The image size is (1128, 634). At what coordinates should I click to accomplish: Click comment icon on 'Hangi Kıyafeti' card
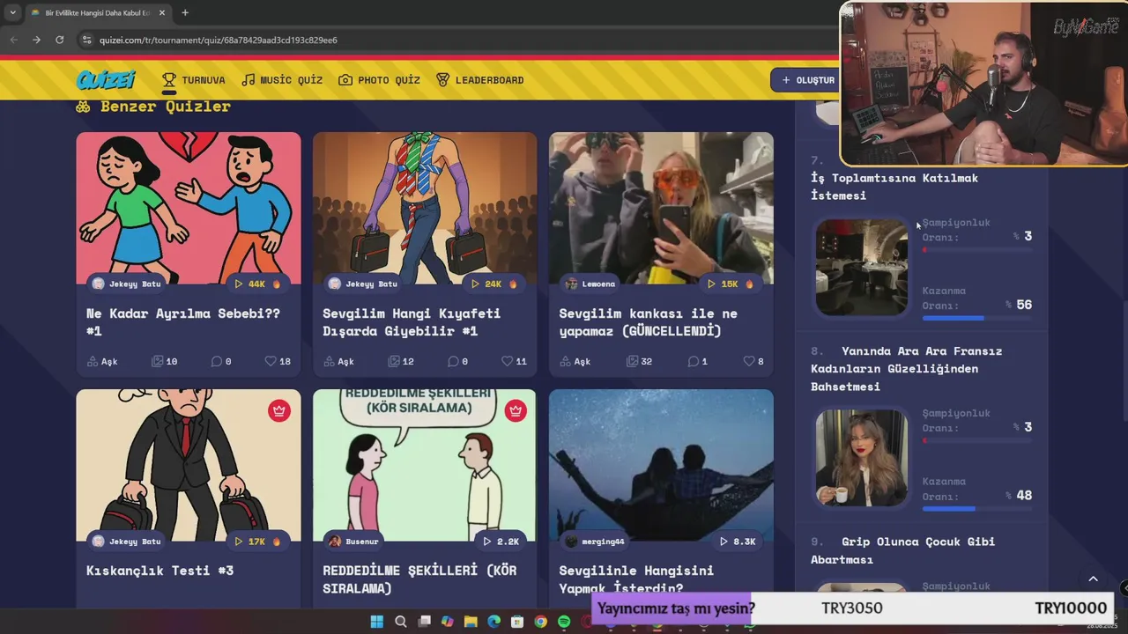tap(453, 361)
